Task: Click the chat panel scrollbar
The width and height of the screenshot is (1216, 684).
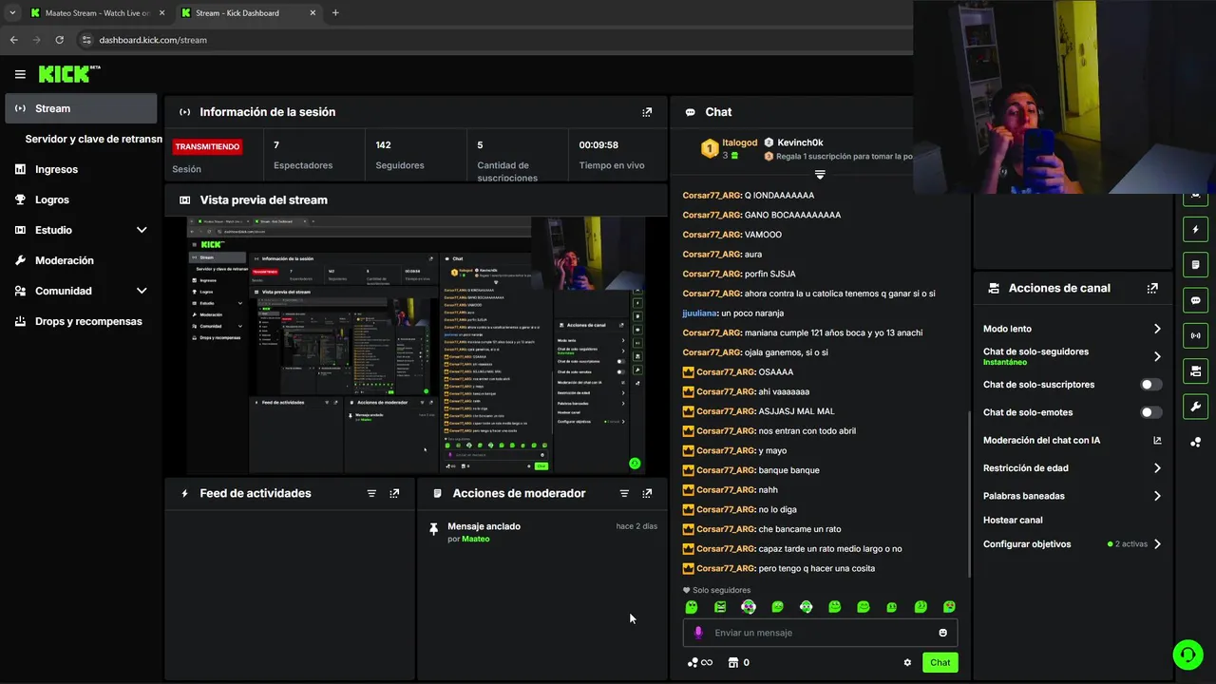Action: [968, 494]
